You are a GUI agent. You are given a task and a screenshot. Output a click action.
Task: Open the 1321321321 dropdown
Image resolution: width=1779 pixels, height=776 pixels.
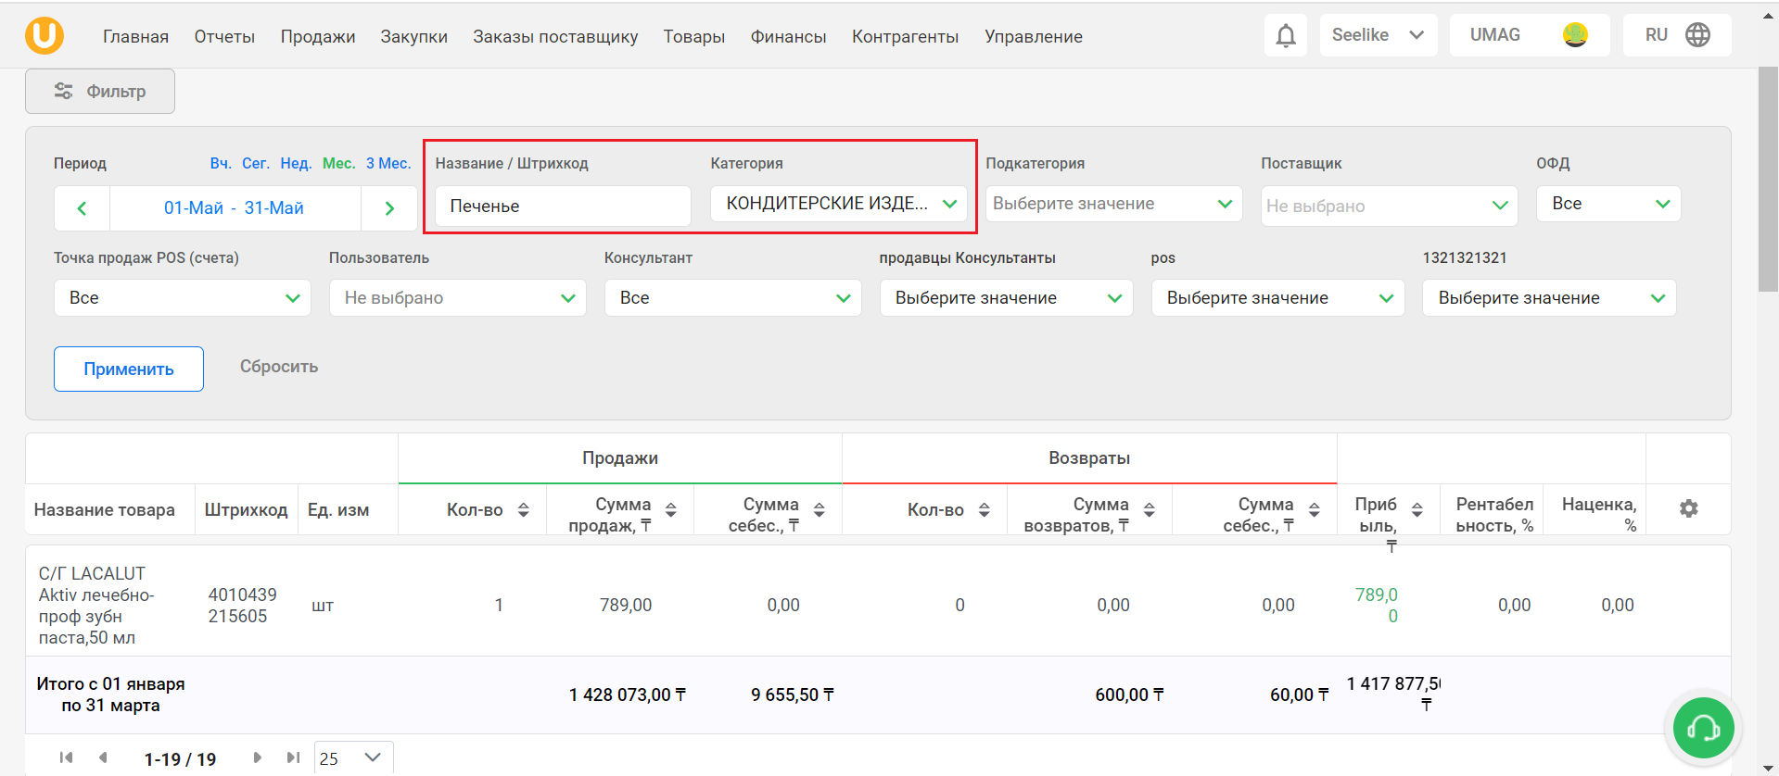(1550, 298)
